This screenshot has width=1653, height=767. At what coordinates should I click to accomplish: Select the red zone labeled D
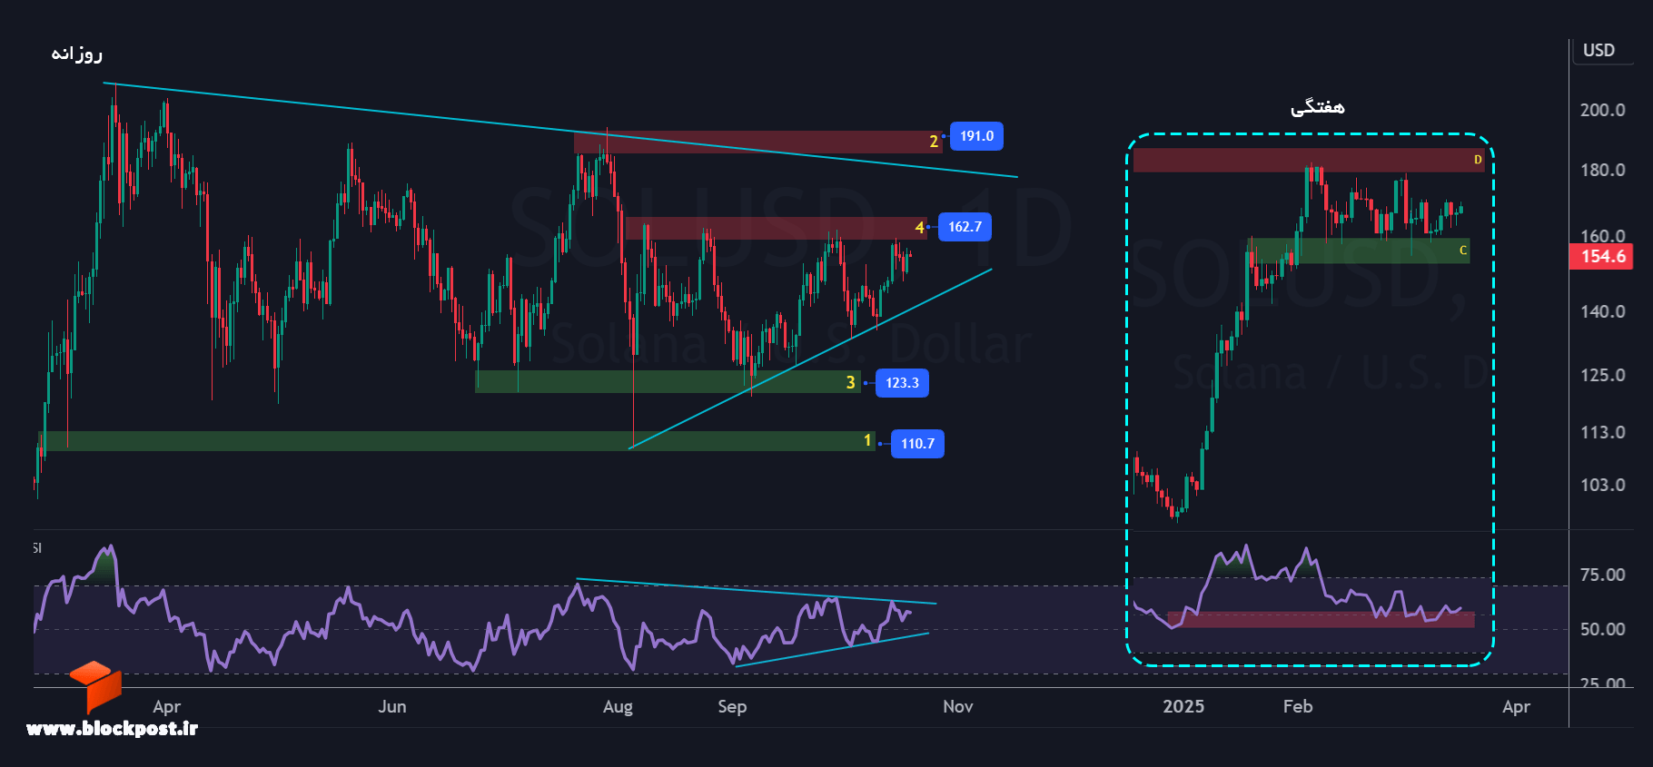click(x=1308, y=160)
